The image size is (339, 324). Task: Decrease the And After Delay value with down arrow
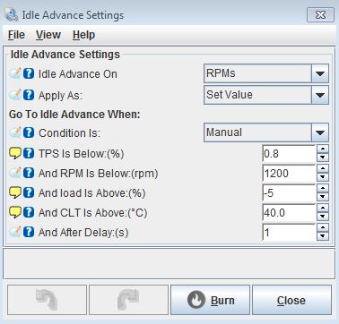click(x=323, y=236)
